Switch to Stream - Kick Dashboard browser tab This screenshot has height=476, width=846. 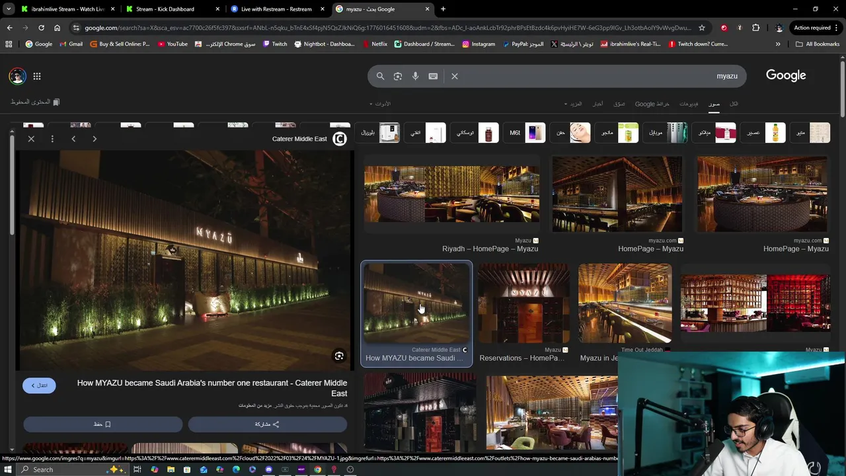(172, 9)
